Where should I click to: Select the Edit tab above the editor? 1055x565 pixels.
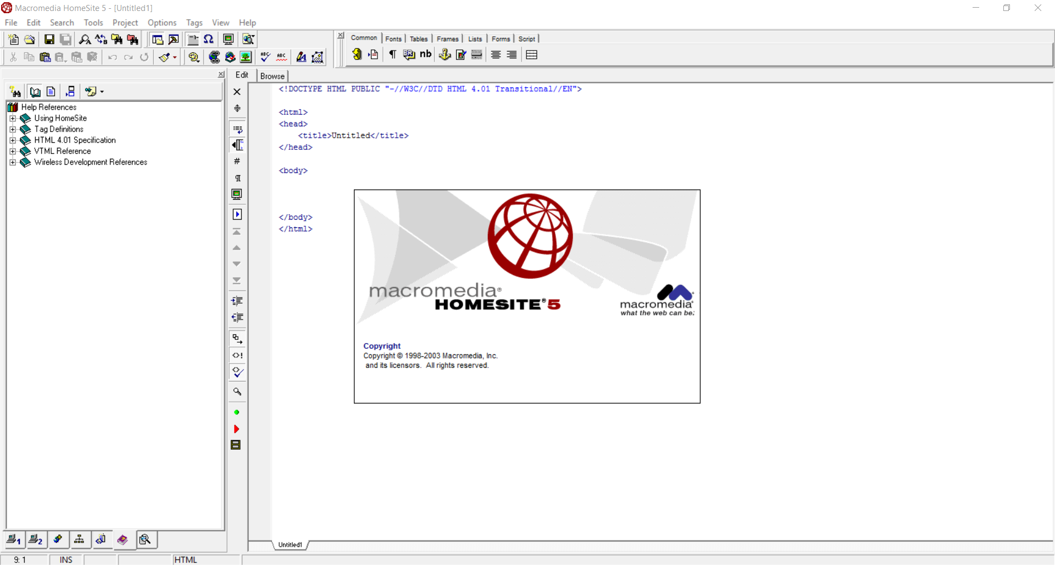click(x=242, y=75)
